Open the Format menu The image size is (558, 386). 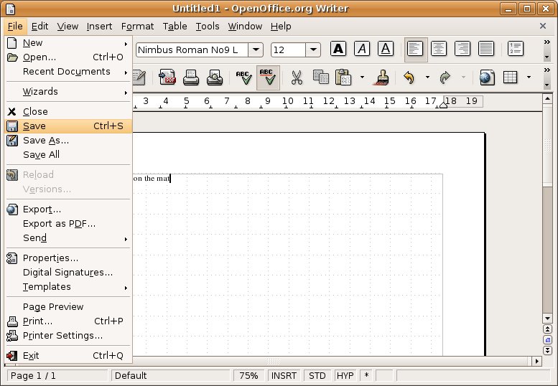point(137,27)
